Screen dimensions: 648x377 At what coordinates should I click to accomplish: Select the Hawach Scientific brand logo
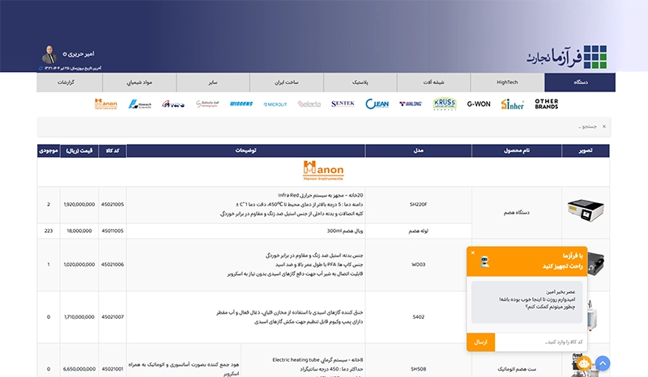tap(139, 104)
